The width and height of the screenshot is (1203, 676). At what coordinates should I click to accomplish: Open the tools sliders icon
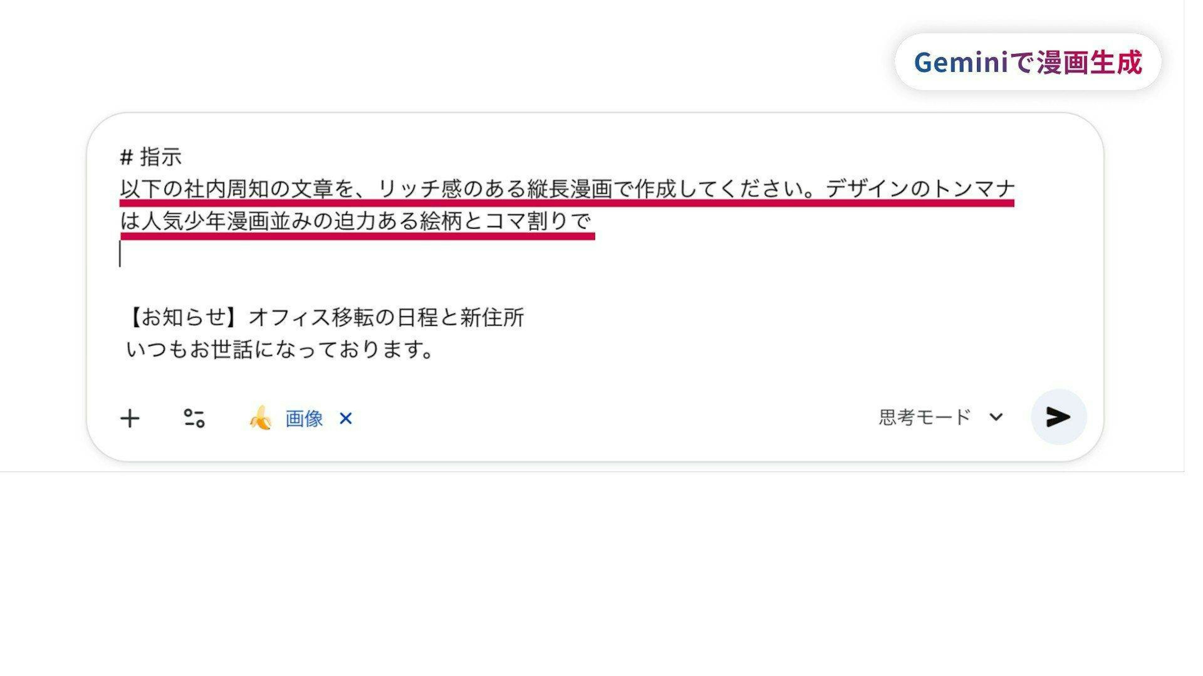click(x=194, y=418)
